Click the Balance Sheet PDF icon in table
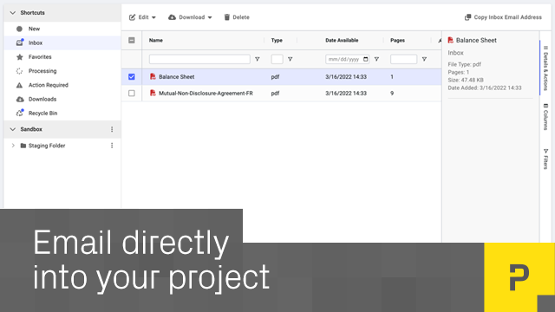Screen dimensions: 555x312 coord(153,76)
